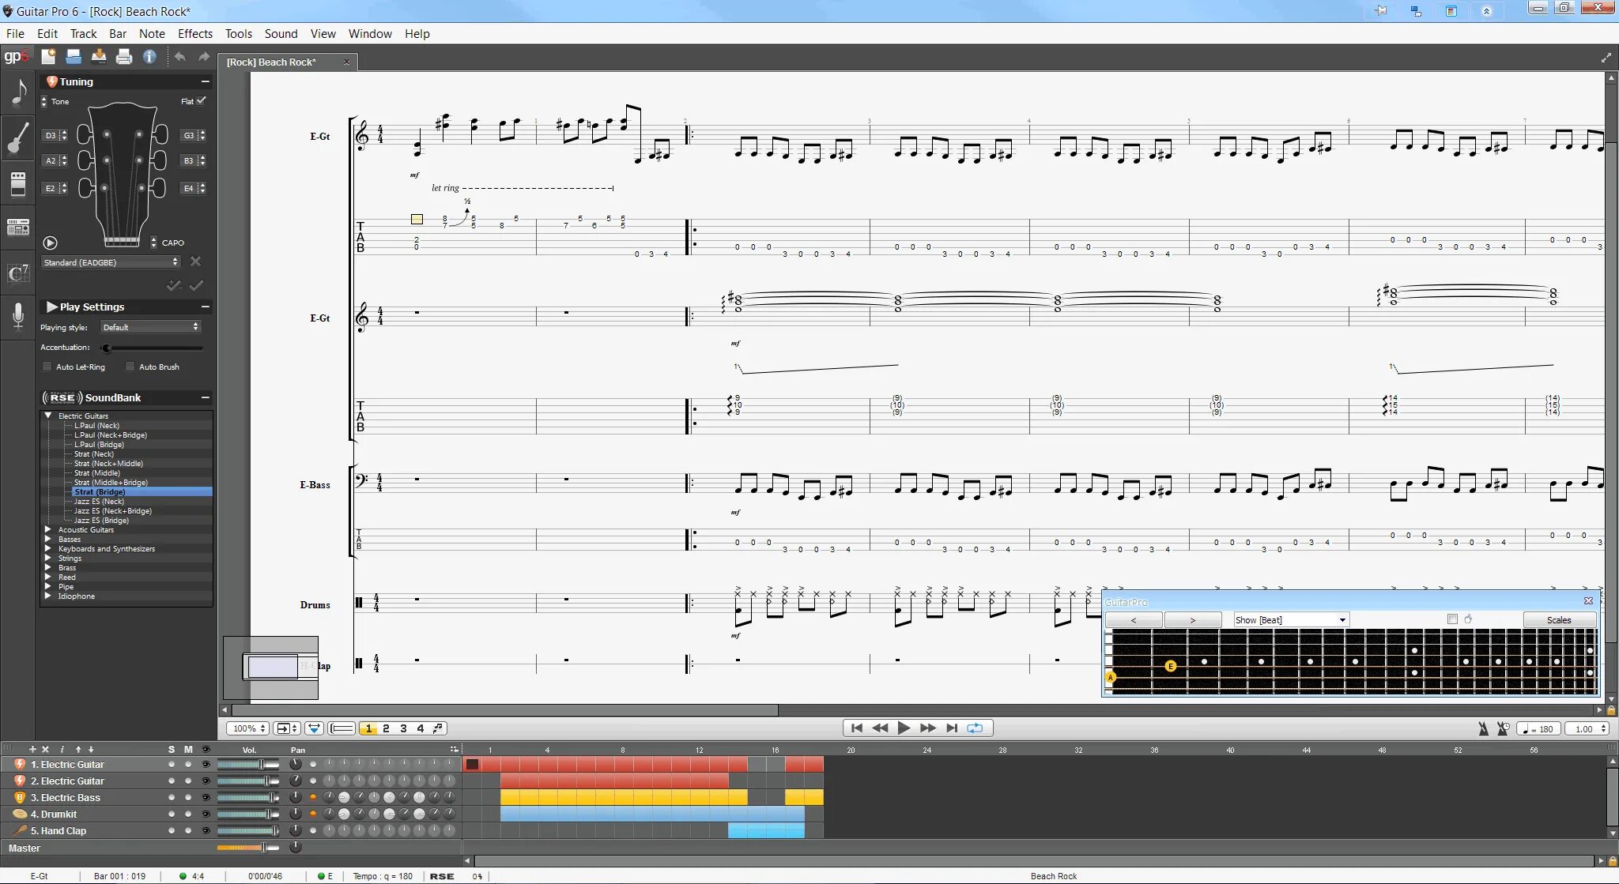Image resolution: width=1619 pixels, height=884 pixels.
Task: Open the Standard (EADGBE) tuning dropdown
Action: tap(111, 262)
